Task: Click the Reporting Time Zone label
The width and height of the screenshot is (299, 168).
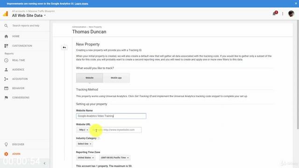Action: (88, 152)
